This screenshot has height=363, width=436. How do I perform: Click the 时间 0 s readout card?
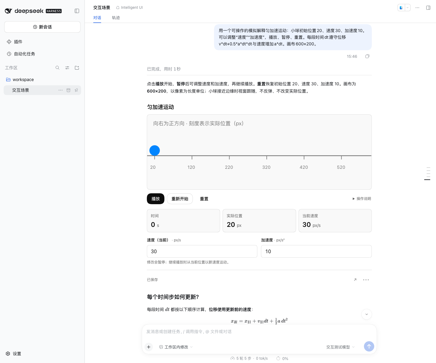click(x=183, y=221)
